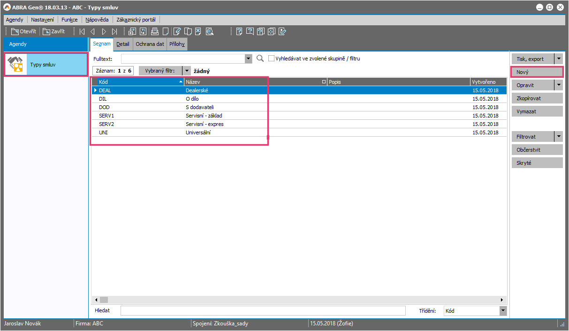
Task: Click the Typy smluv handshake icon
Action: (x=15, y=65)
